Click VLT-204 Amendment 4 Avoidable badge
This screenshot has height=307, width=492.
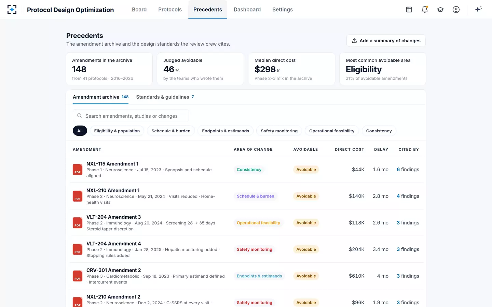(306, 249)
